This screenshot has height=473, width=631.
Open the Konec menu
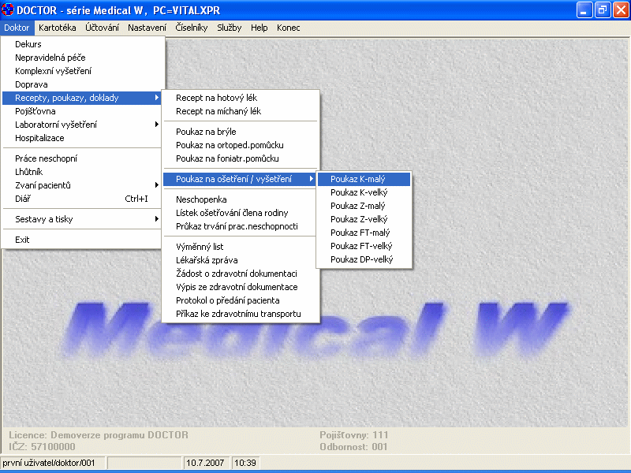click(288, 28)
